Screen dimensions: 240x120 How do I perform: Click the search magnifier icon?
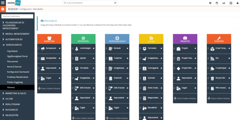click(x=65, y=3)
